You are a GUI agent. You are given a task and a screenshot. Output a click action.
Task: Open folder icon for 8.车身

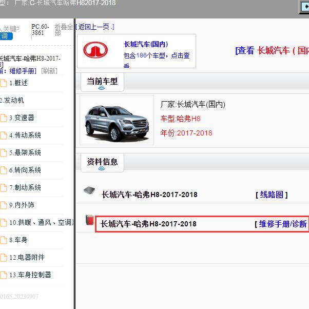point(4,240)
